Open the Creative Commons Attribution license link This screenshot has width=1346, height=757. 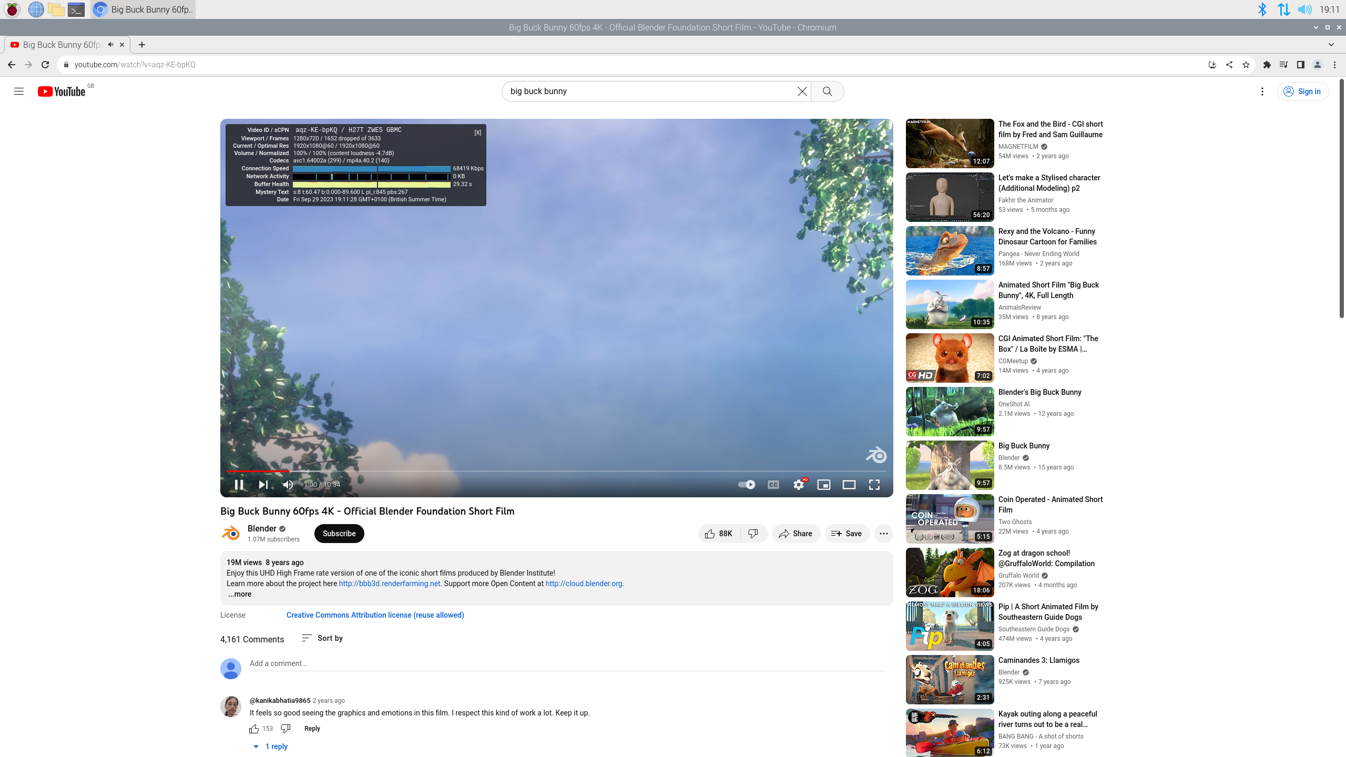pos(375,615)
